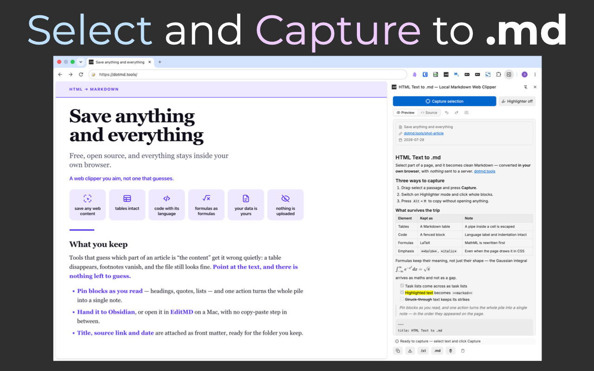
Task: Click the green spreadsheet extension icon
Action: pos(435,74)
